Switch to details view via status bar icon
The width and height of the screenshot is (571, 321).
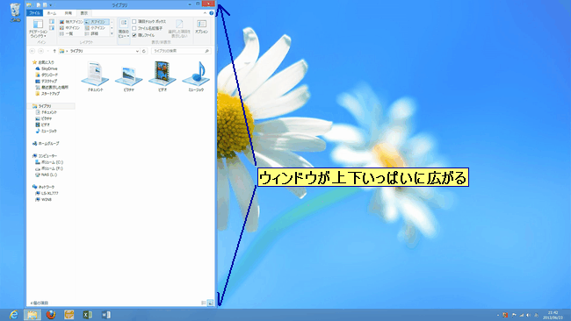click(204, 303)
